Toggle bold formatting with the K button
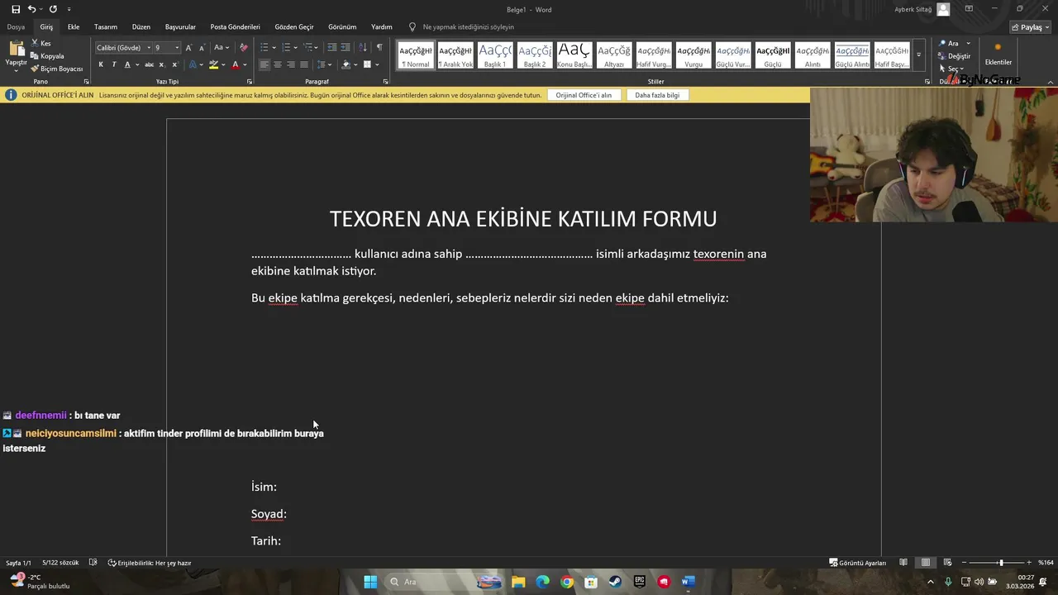Image resolution: width=1058 pixels, height=595 pixels. pos(101,64)
